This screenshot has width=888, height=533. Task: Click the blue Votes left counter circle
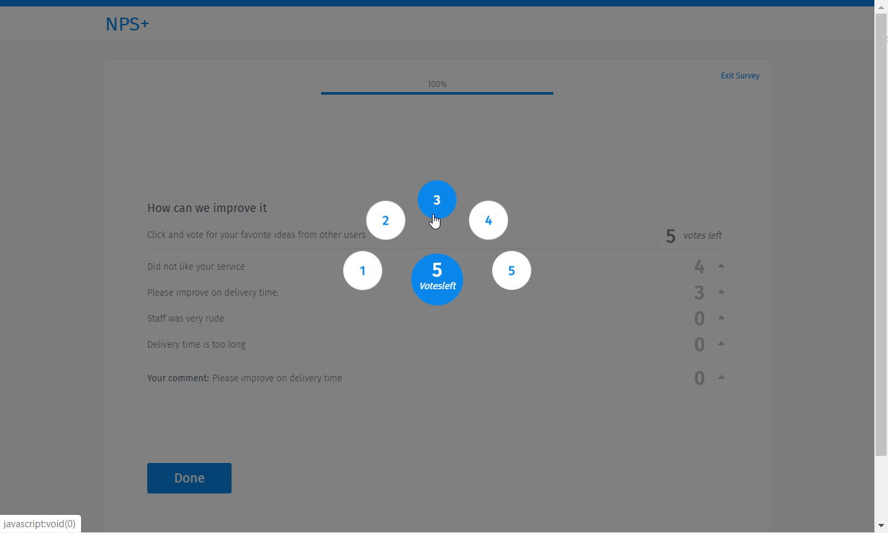(x=437, y=279)
